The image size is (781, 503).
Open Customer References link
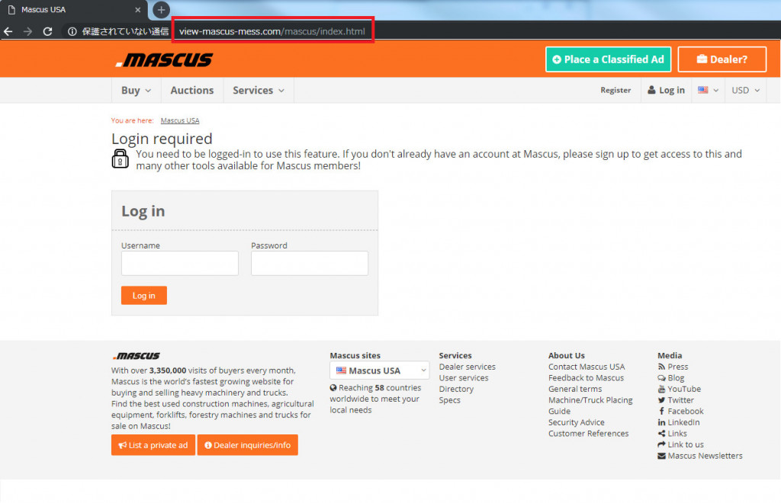[588, 434]
